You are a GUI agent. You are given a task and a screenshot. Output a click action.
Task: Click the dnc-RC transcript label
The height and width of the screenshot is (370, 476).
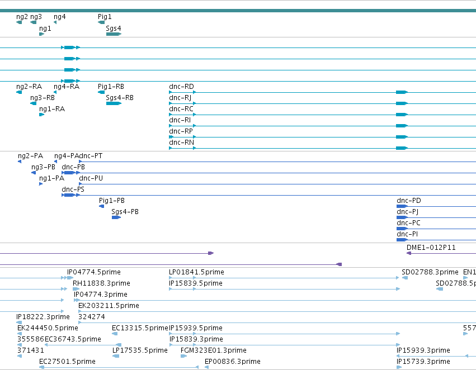click(181, 109)
